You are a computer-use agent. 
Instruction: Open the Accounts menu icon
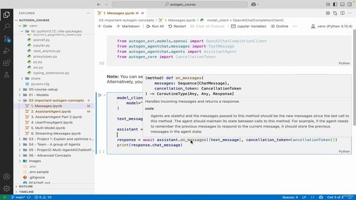click(7, 177)
